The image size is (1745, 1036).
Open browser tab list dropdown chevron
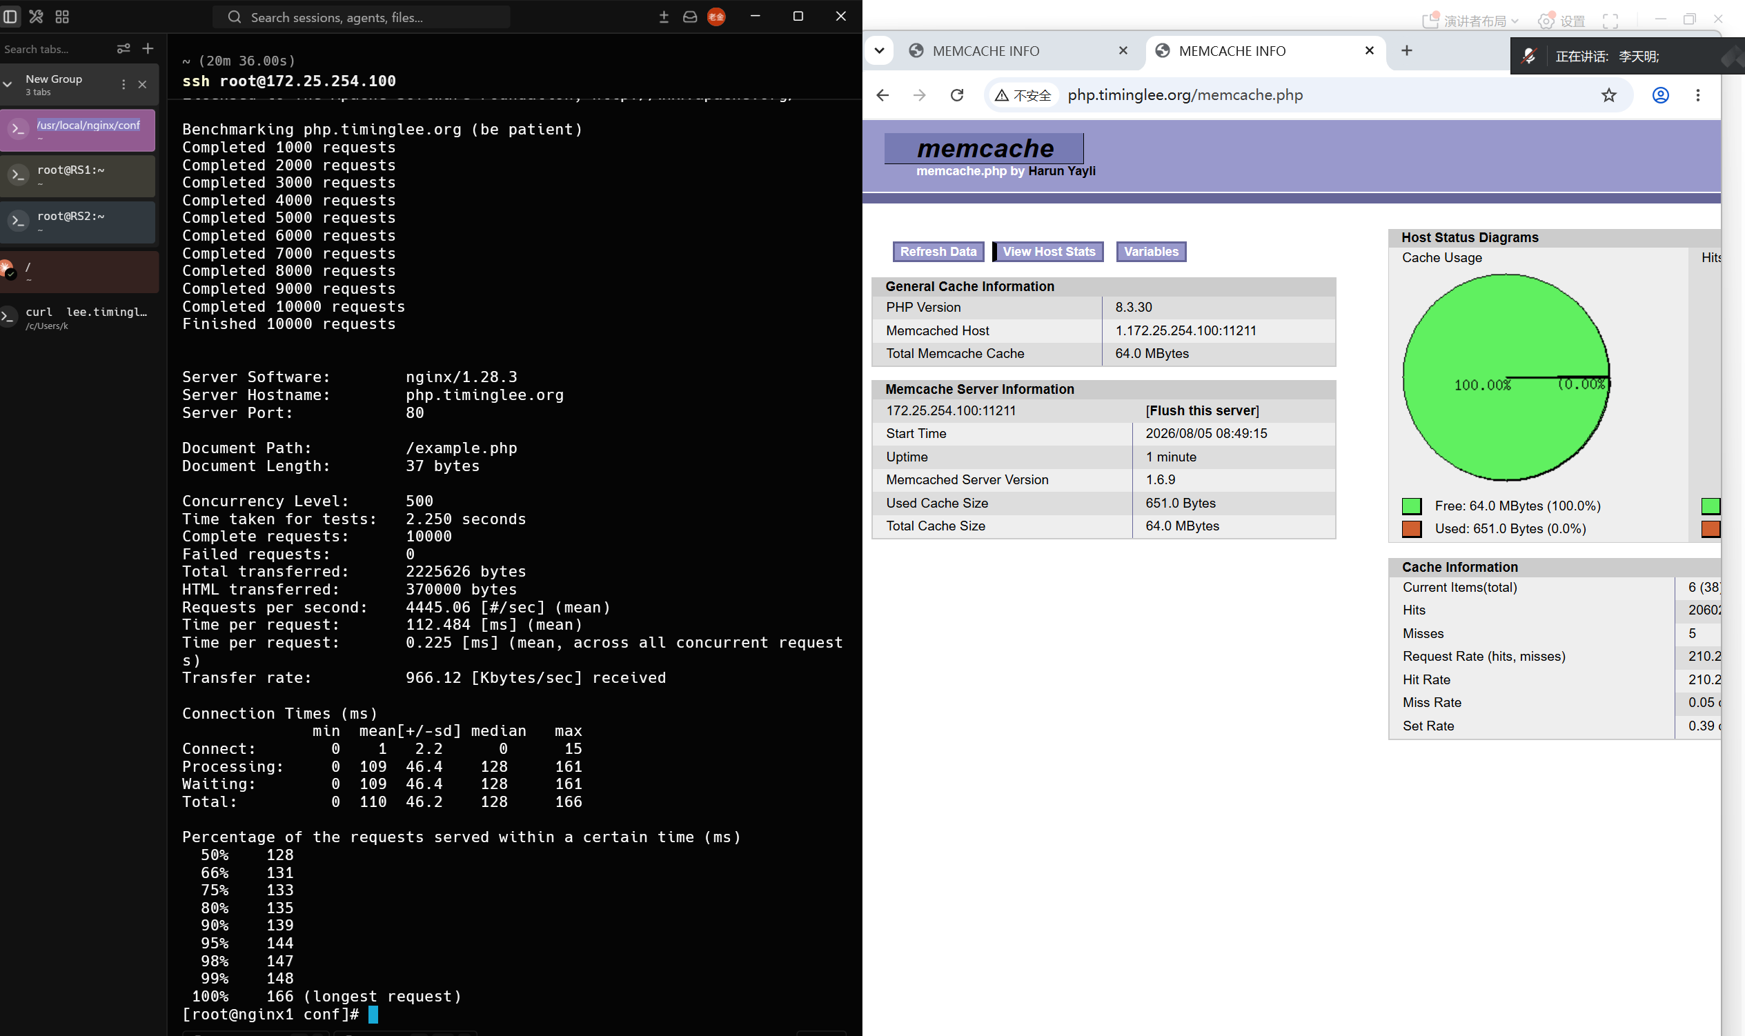(879, 50)
